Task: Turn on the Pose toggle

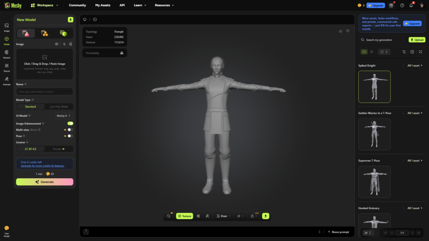Action: [70, 136]
